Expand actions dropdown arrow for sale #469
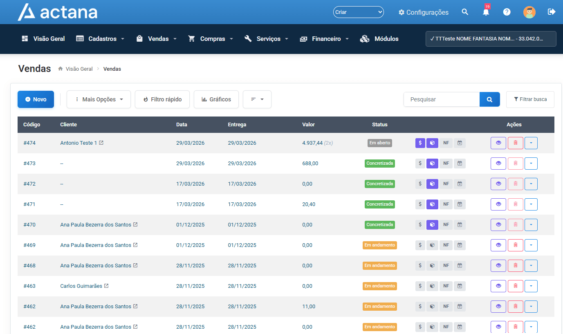Screen dimensions: 563x334 [x=531, y=245]
